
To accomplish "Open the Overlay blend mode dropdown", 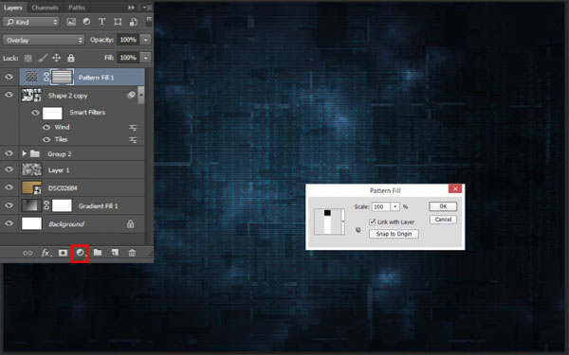I will pos(44,40).
